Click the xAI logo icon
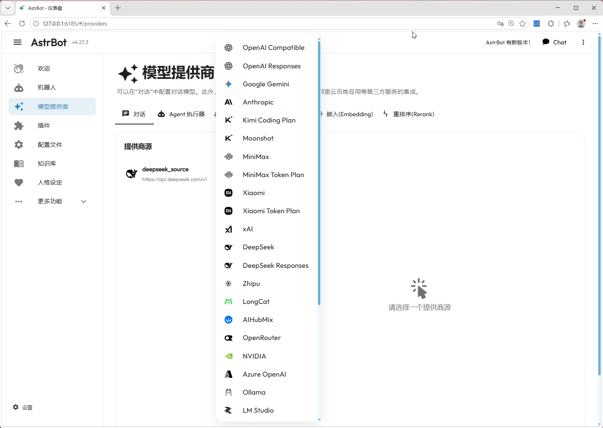 pyautogui.click(x=228, y=229)
